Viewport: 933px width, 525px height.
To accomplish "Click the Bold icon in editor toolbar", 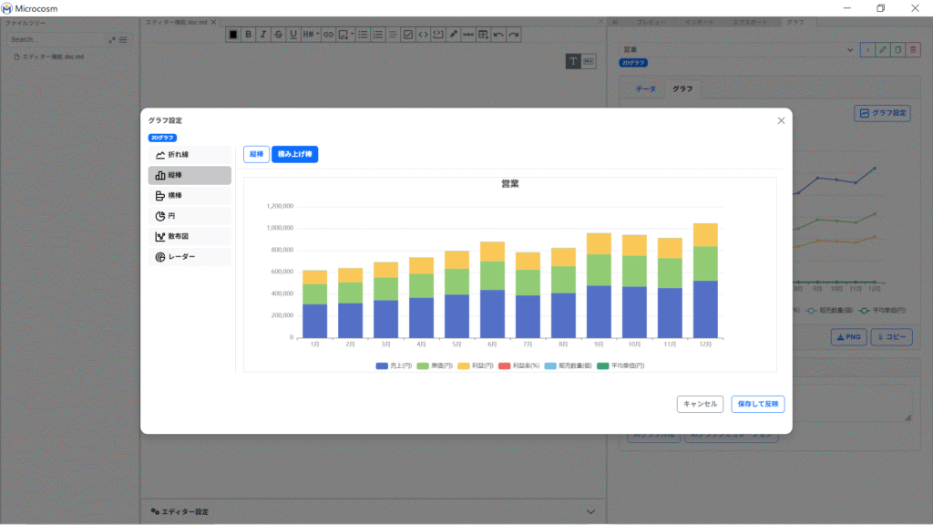I will tap(248, 35).
